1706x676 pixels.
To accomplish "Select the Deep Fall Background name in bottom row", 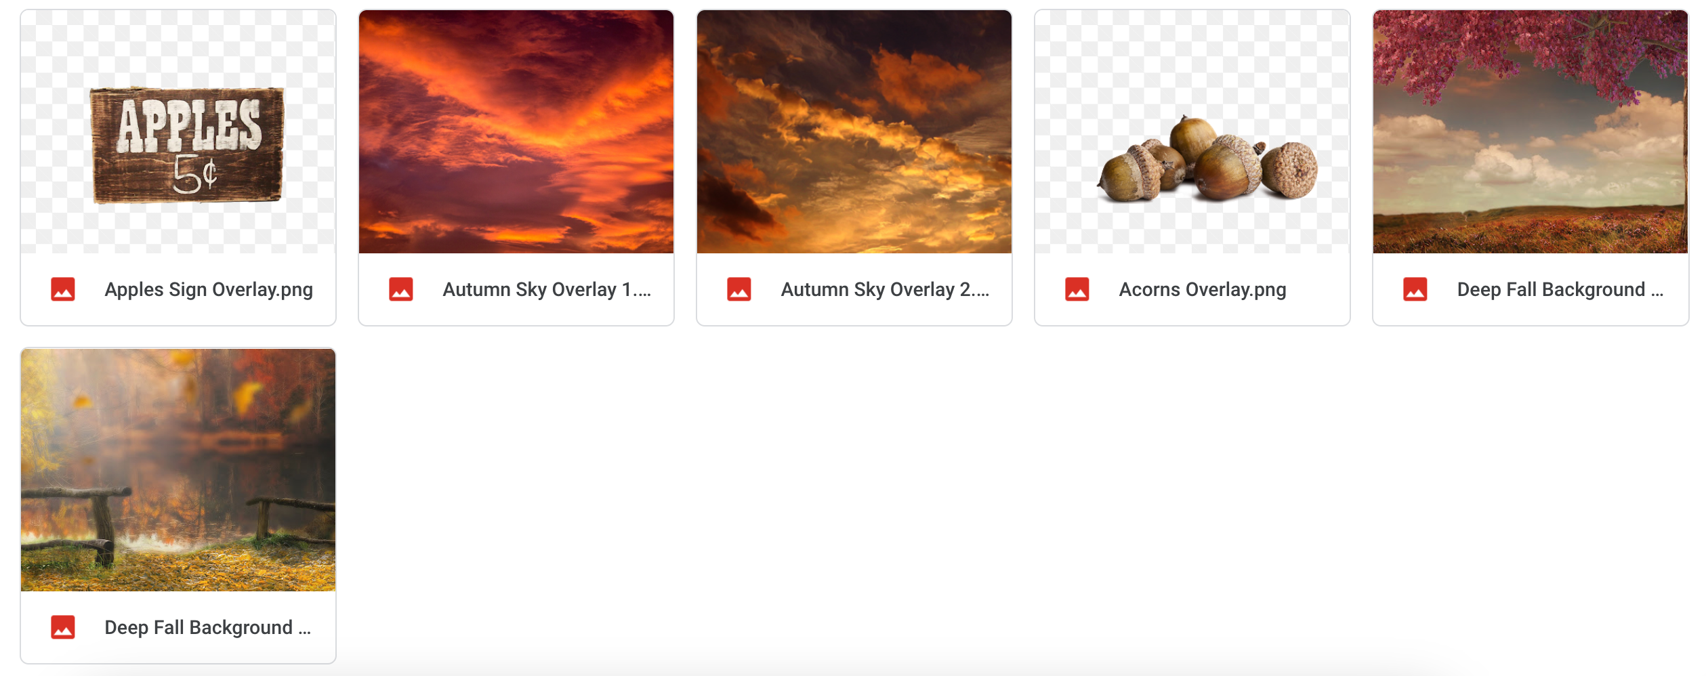I will [x=208, y=628].
